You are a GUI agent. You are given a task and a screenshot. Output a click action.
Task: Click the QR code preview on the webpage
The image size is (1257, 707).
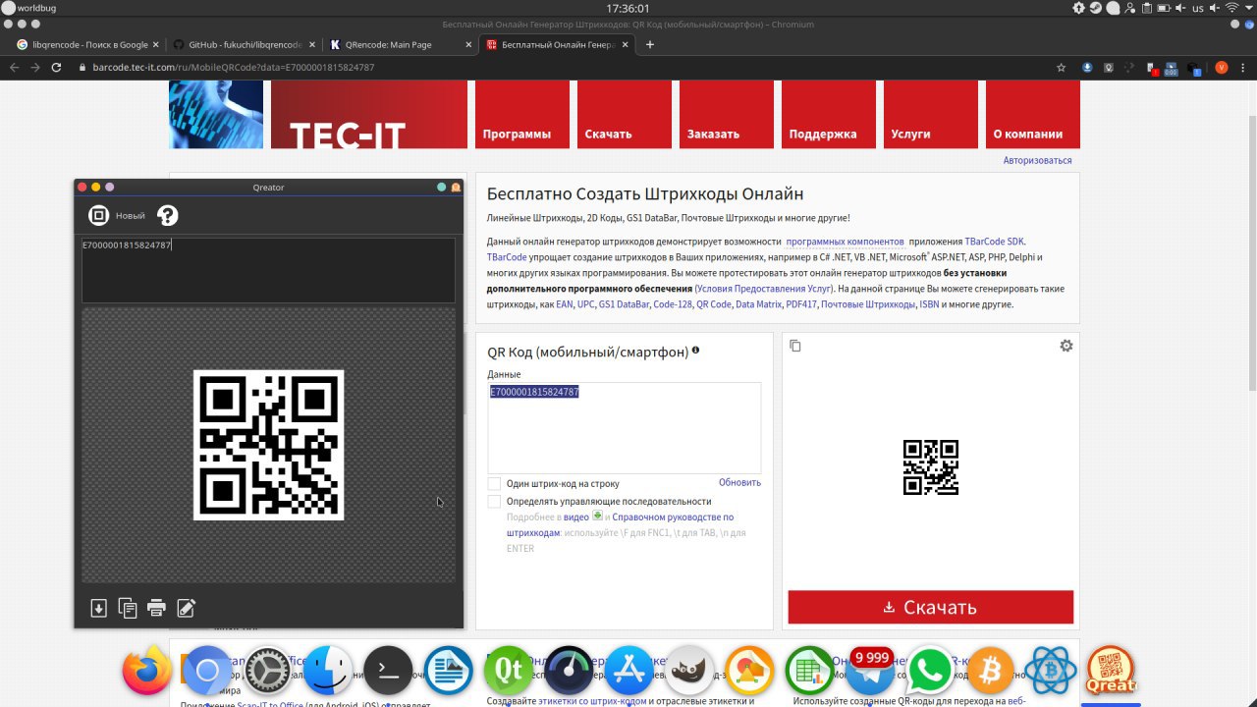pos(930,467)
